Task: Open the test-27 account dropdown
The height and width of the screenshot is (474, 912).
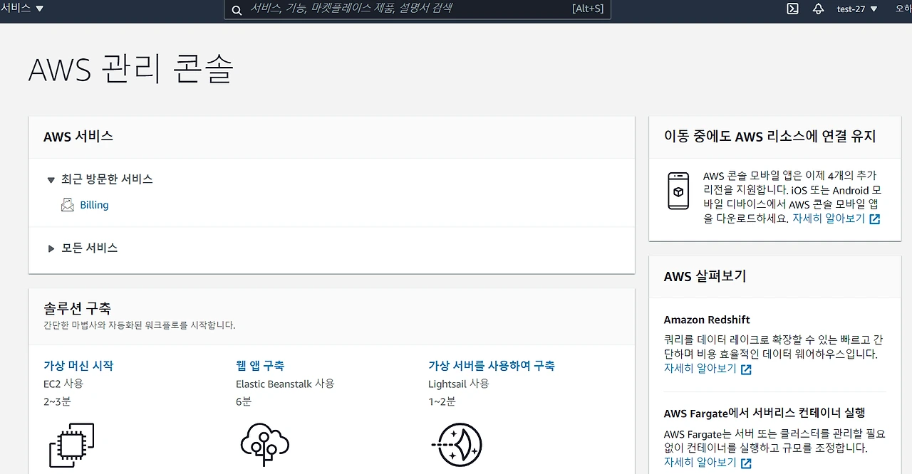Action: [x=857, y=9]
